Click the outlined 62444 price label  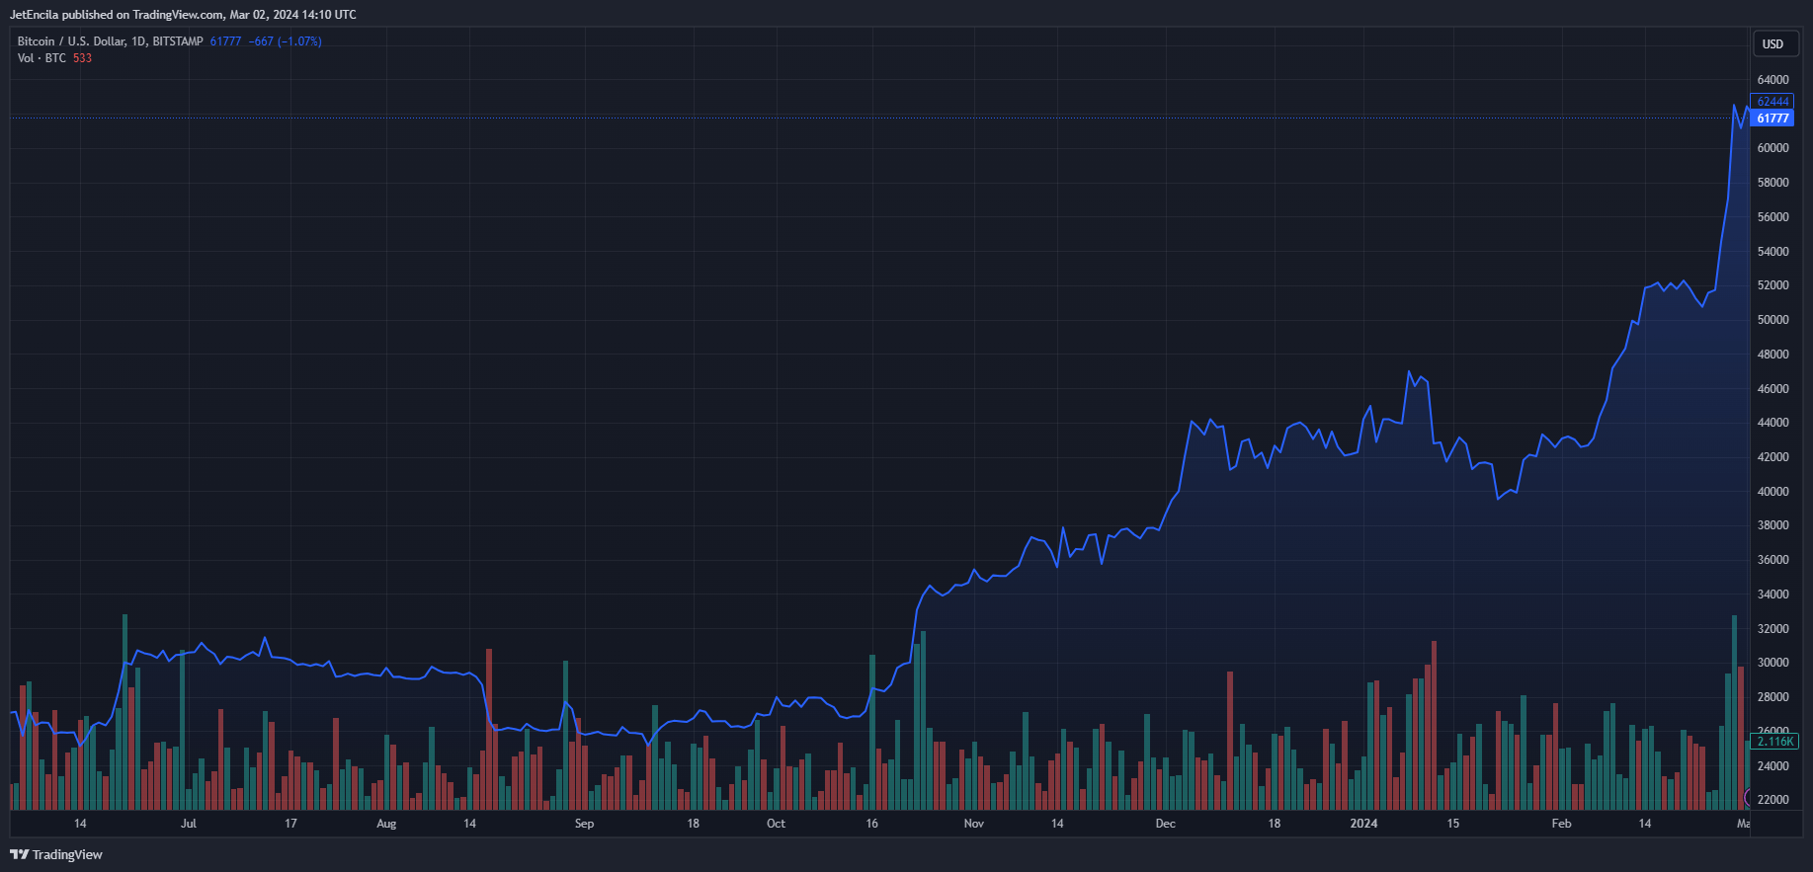click(1772, 102)
